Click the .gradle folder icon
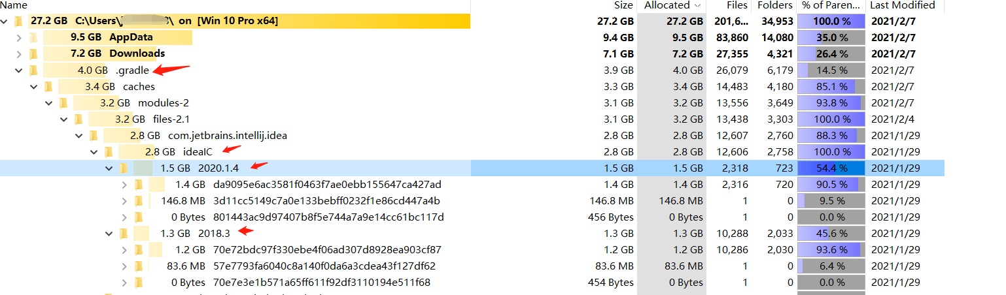The width and height of the screenshot is (1006, 295). (x=33, y=70)
